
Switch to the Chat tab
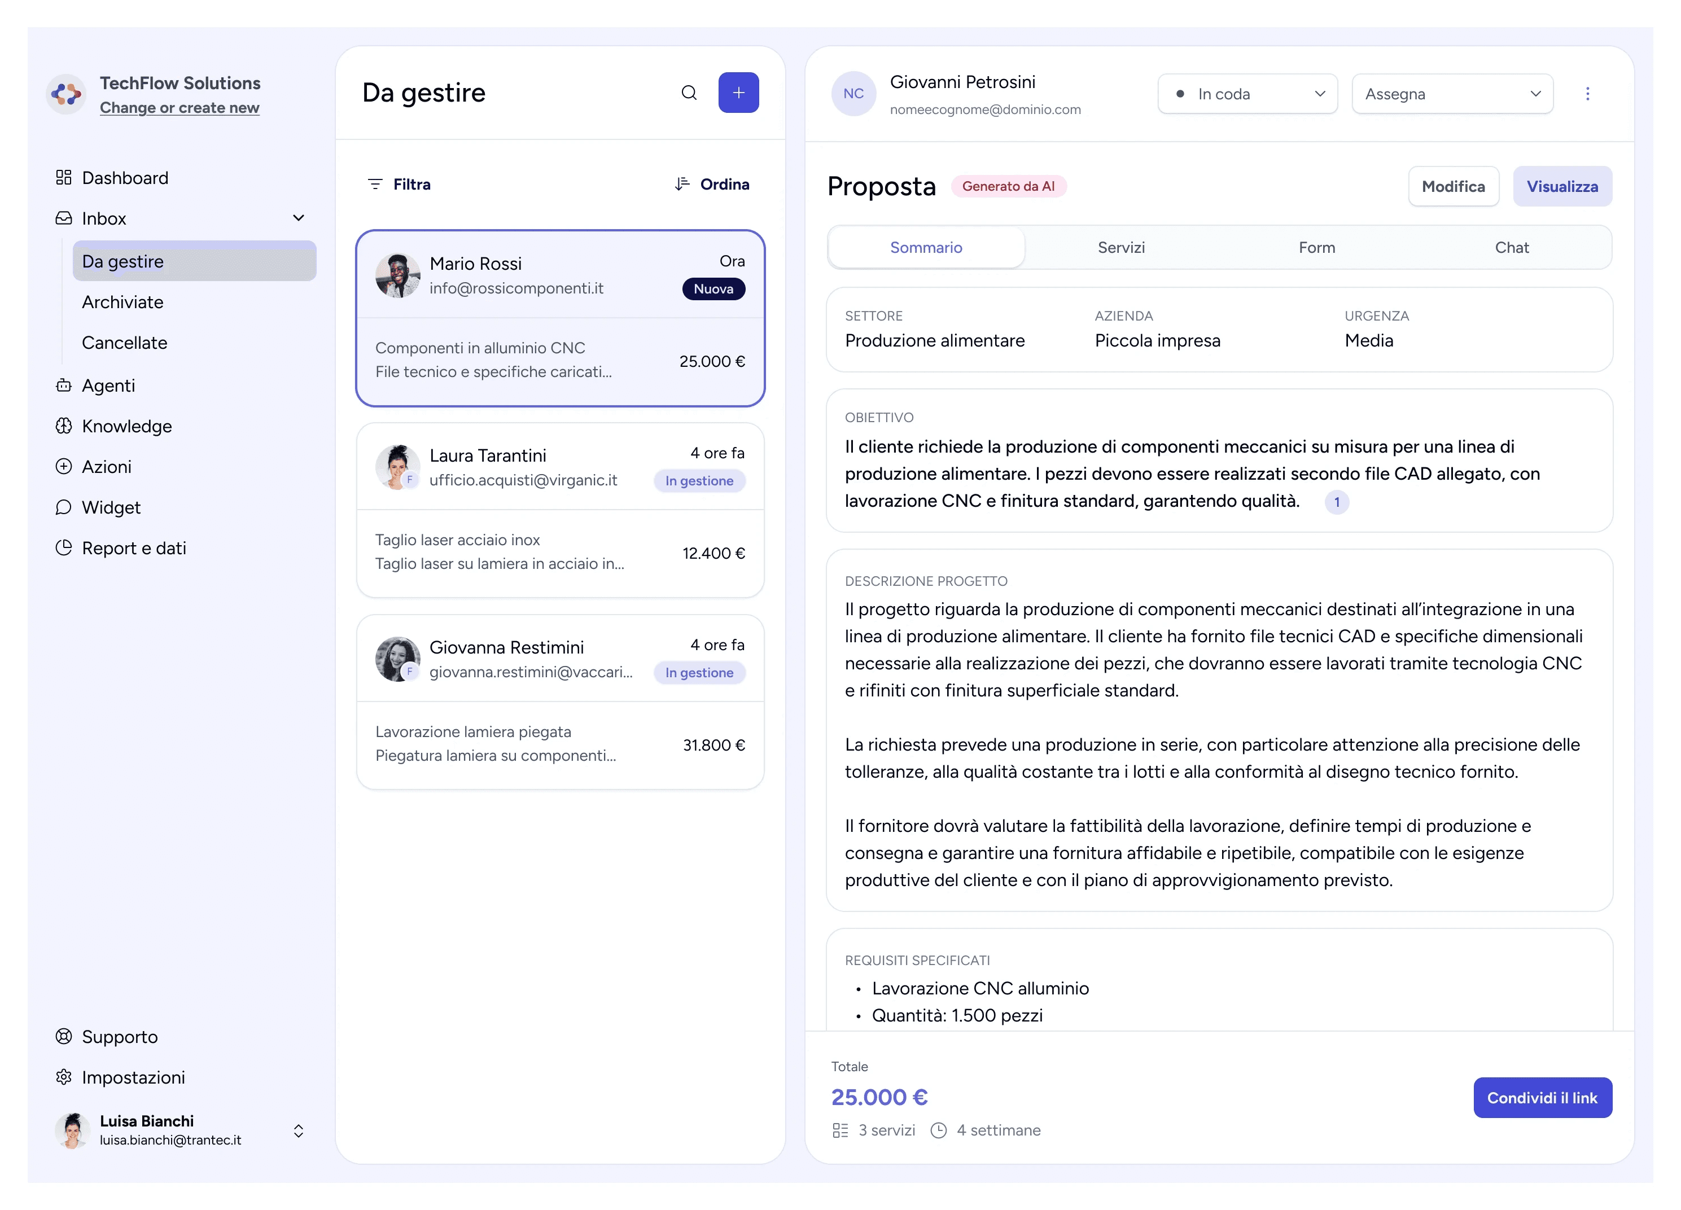pos(1511,248)
